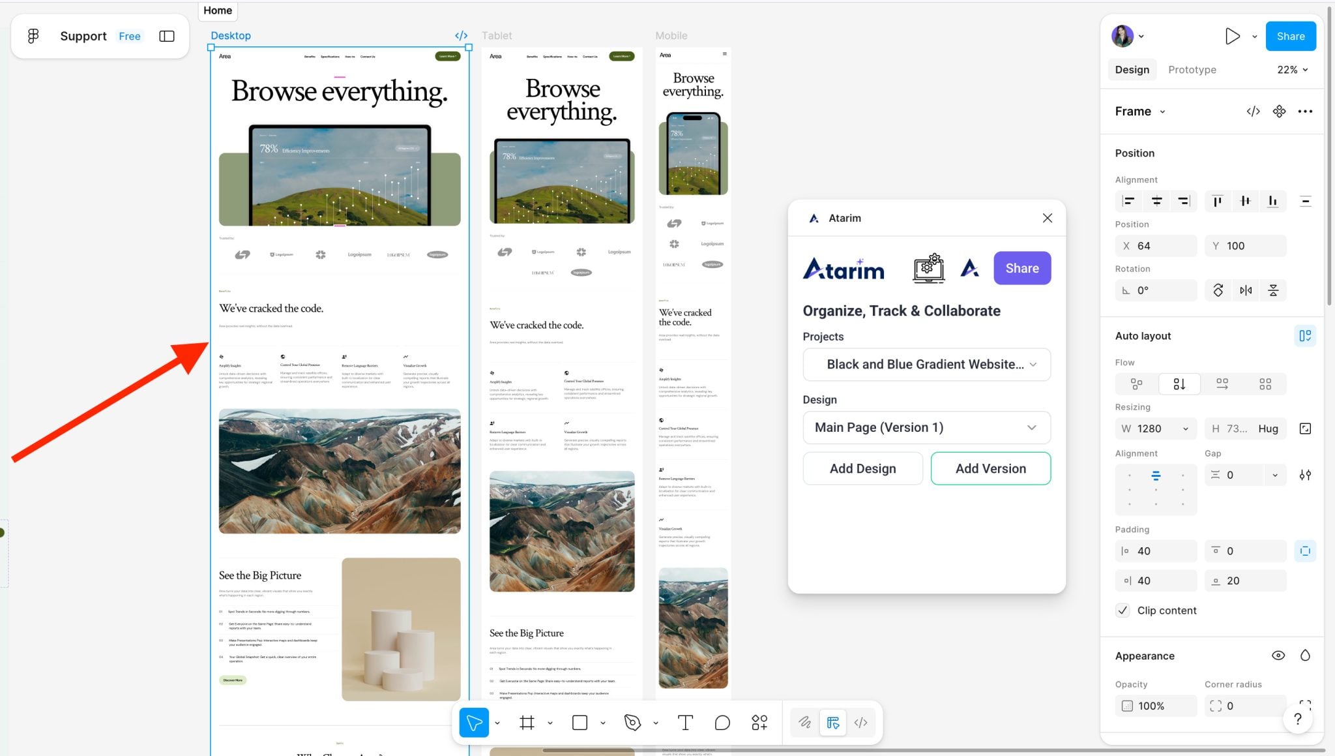This screenshot has height=756, width=1335.
Task: Select the Text tool
Action: click(684, 722)
